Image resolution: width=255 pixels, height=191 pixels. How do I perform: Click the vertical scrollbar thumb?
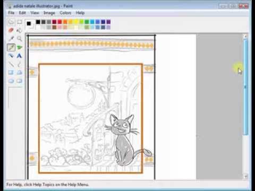point(245,88)
